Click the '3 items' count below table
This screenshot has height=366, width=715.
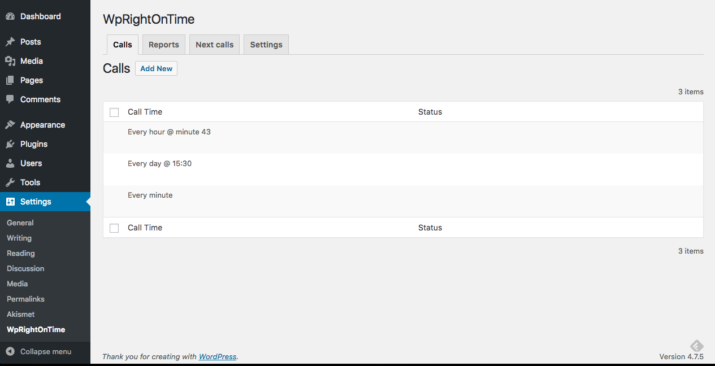pos(691,251)
